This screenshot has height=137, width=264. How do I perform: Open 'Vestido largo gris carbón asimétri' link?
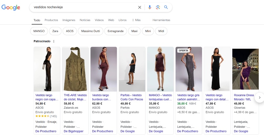188,97
